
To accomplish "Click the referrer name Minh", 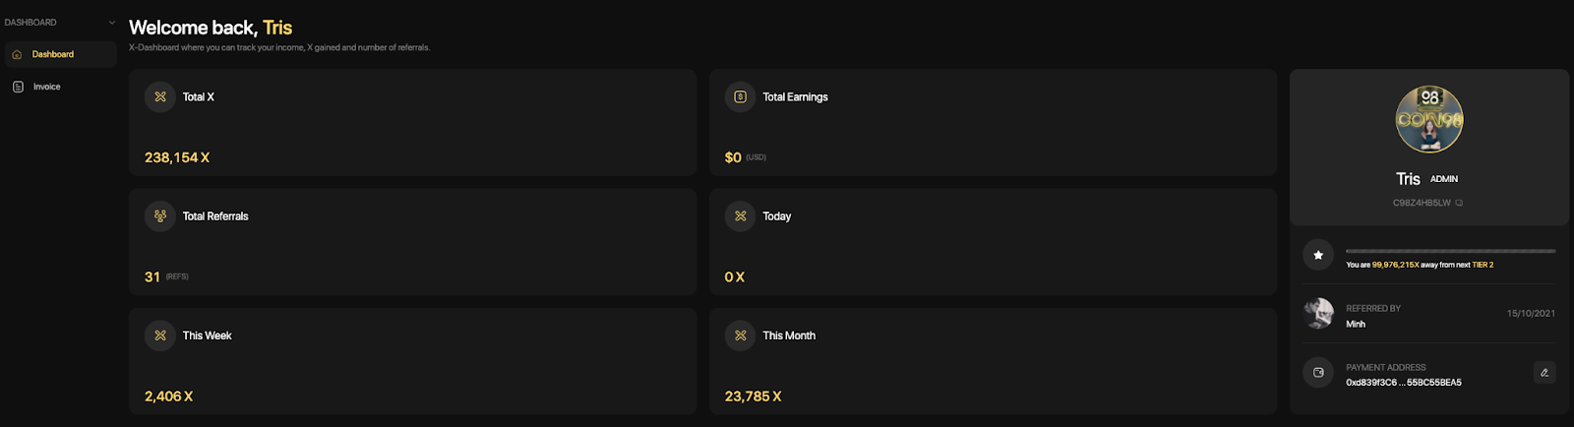I will [1356, 324].
